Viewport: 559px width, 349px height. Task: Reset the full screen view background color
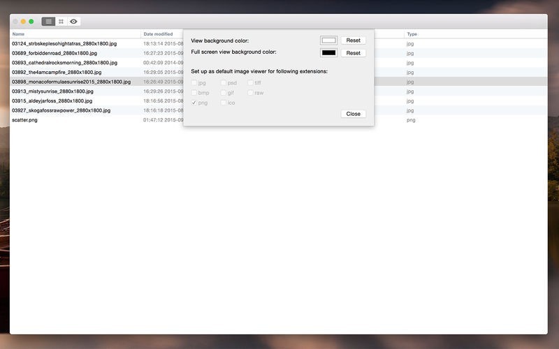353,53
